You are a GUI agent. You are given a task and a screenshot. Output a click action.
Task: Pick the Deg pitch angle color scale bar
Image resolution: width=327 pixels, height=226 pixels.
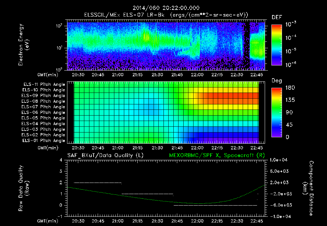pyautogui.click(x=277, y=113)
